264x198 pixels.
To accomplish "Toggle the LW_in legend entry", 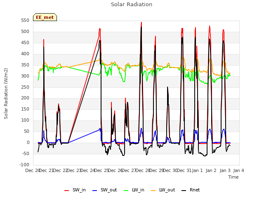I will (134, 190).
